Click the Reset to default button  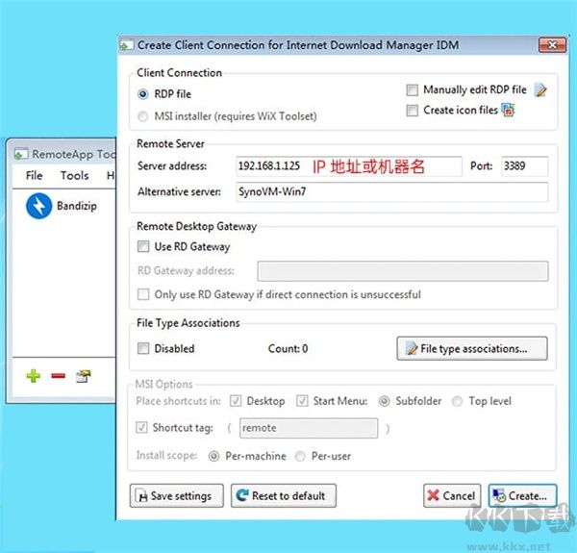click(x=280, y=496)
